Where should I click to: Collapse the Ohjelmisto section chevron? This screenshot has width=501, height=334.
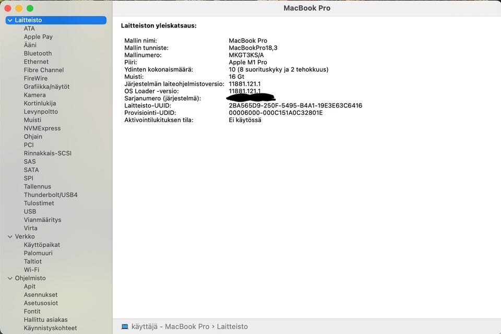pyautogui.click(x=10, y=278)
